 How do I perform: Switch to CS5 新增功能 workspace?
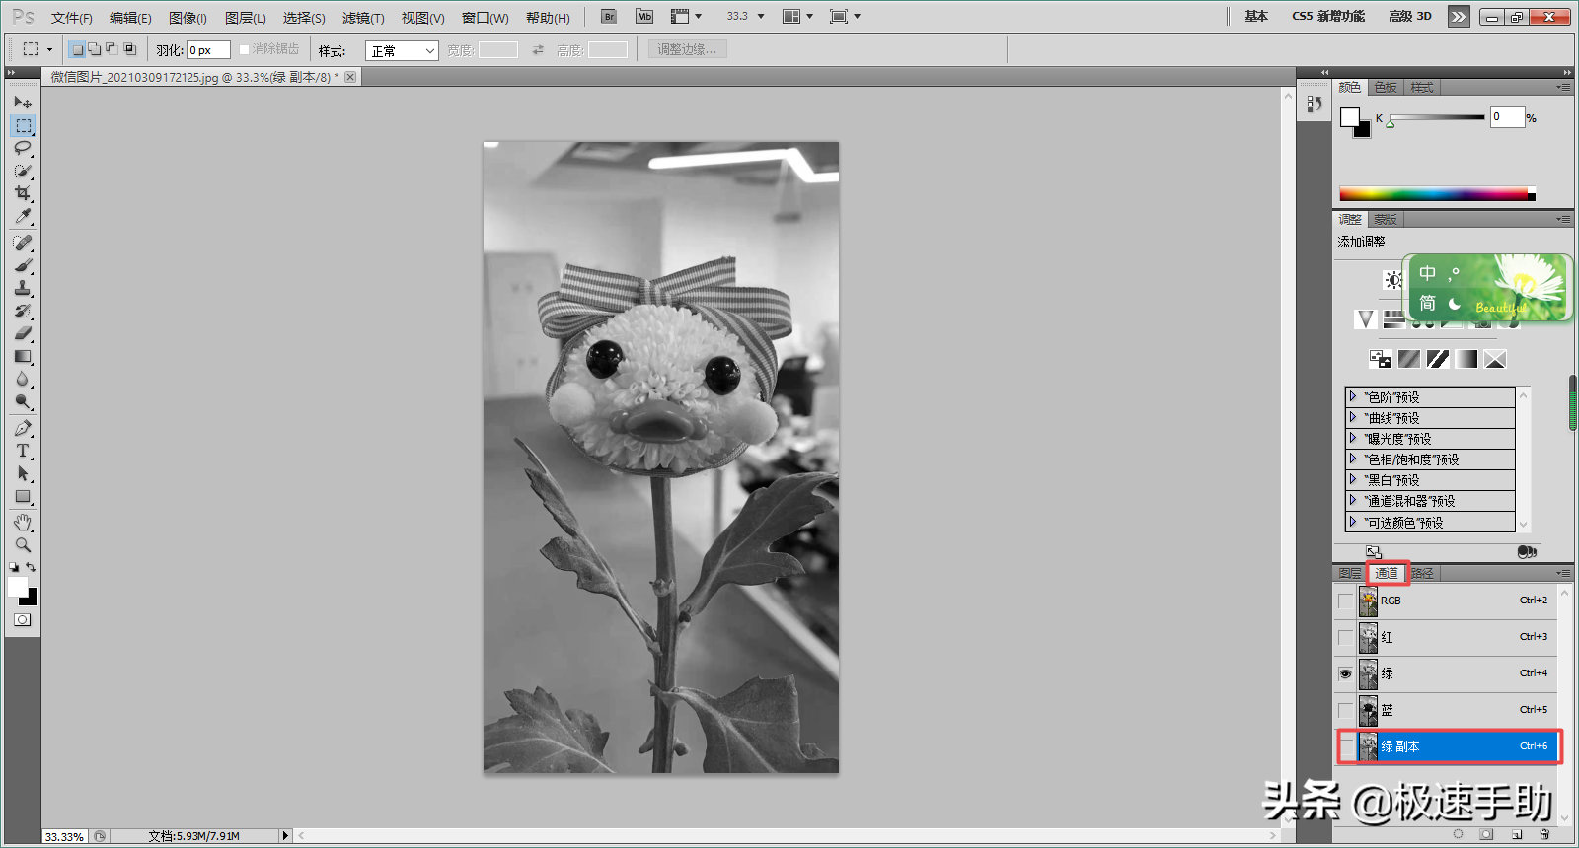click(x=1328, y=16)
